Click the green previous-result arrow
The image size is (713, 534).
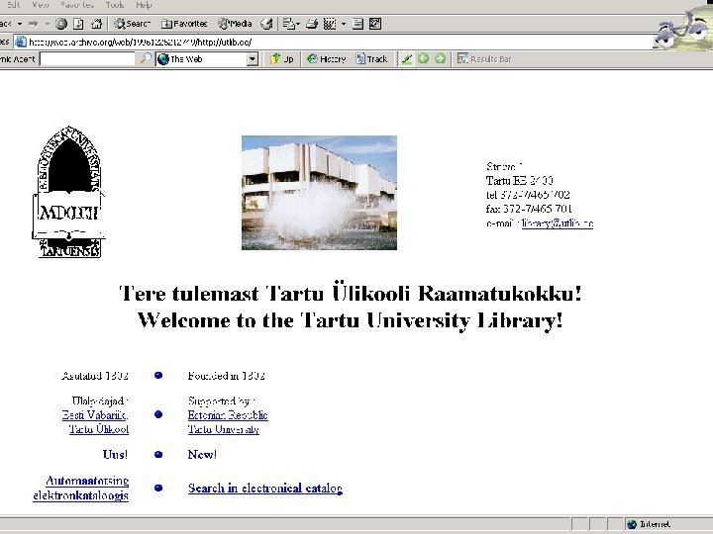(x=424, y=58)
